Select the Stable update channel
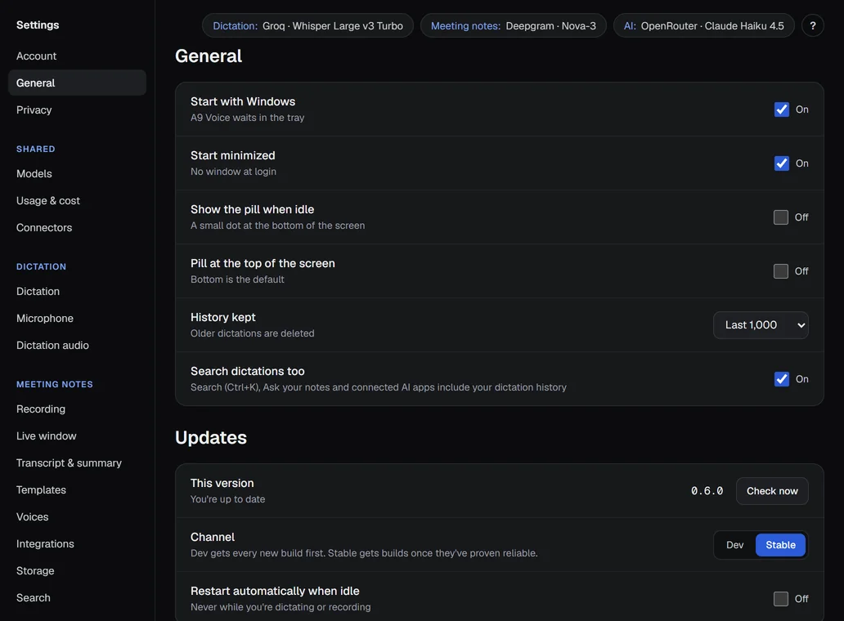Viewport: 844px width, 621px height. pos(780,545)
